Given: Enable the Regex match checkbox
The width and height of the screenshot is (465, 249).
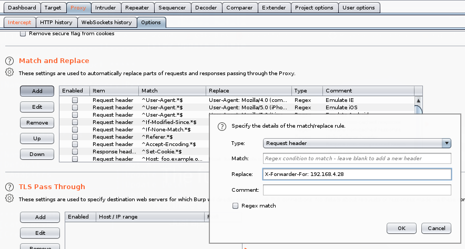Looking at the screenshot, I should tap(235, 206).
